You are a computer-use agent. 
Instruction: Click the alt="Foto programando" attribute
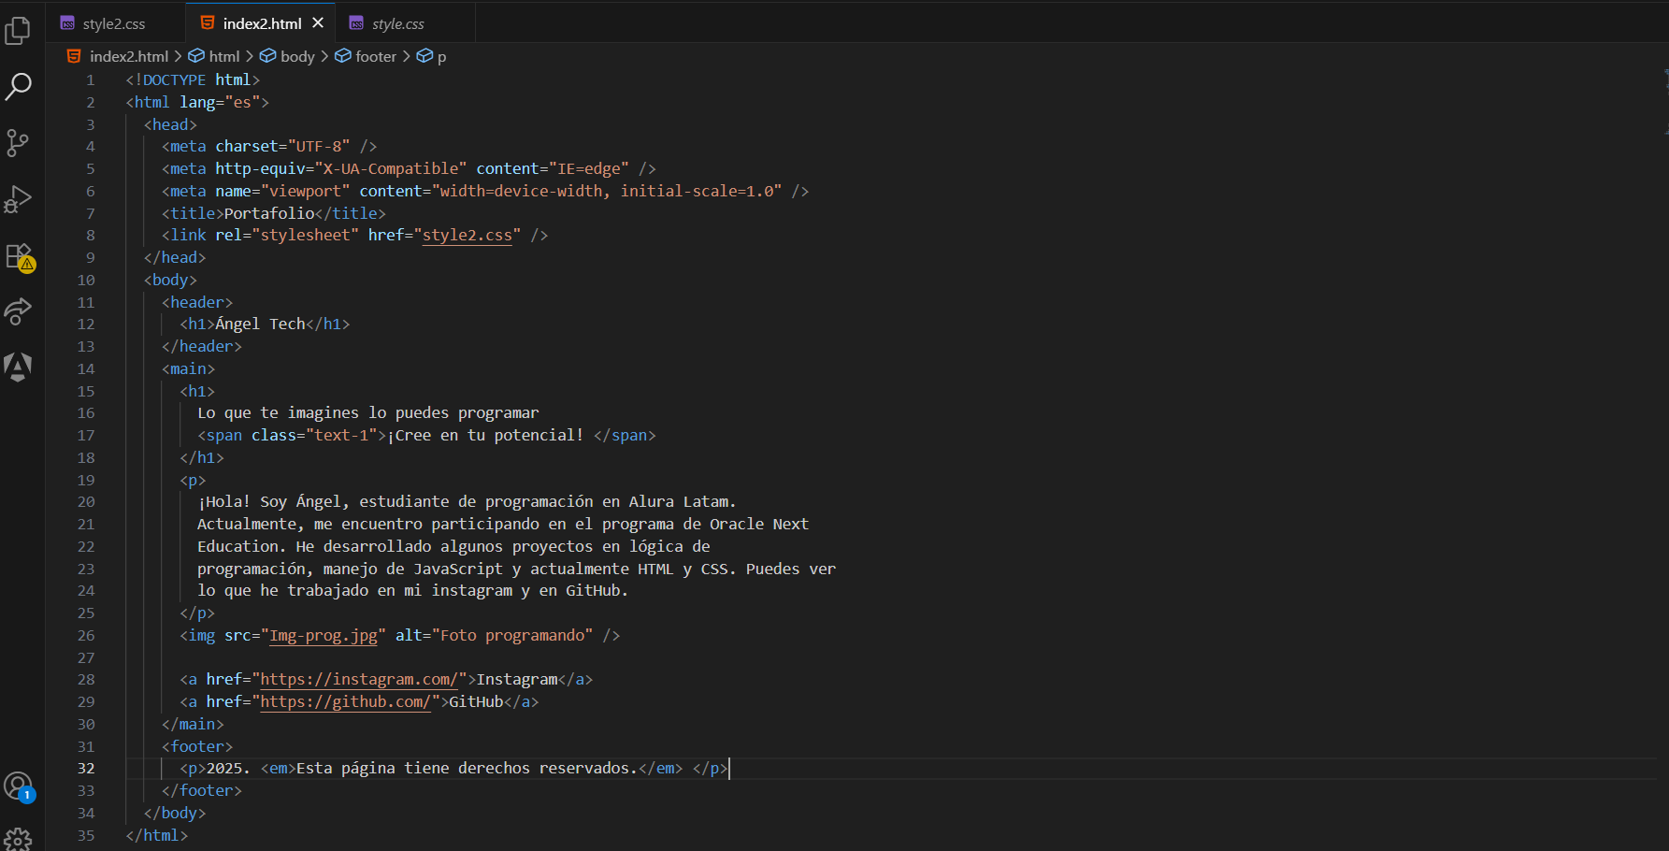pos(494,635)
